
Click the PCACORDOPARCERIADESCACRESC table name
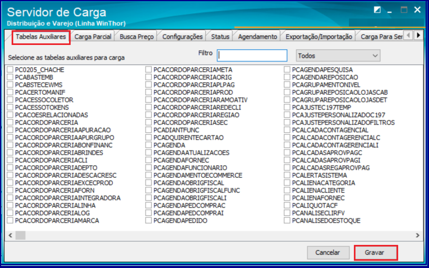[x=66, y=175]
